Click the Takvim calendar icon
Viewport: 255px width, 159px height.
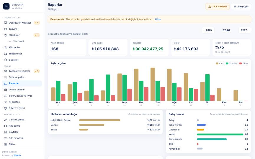5,29
